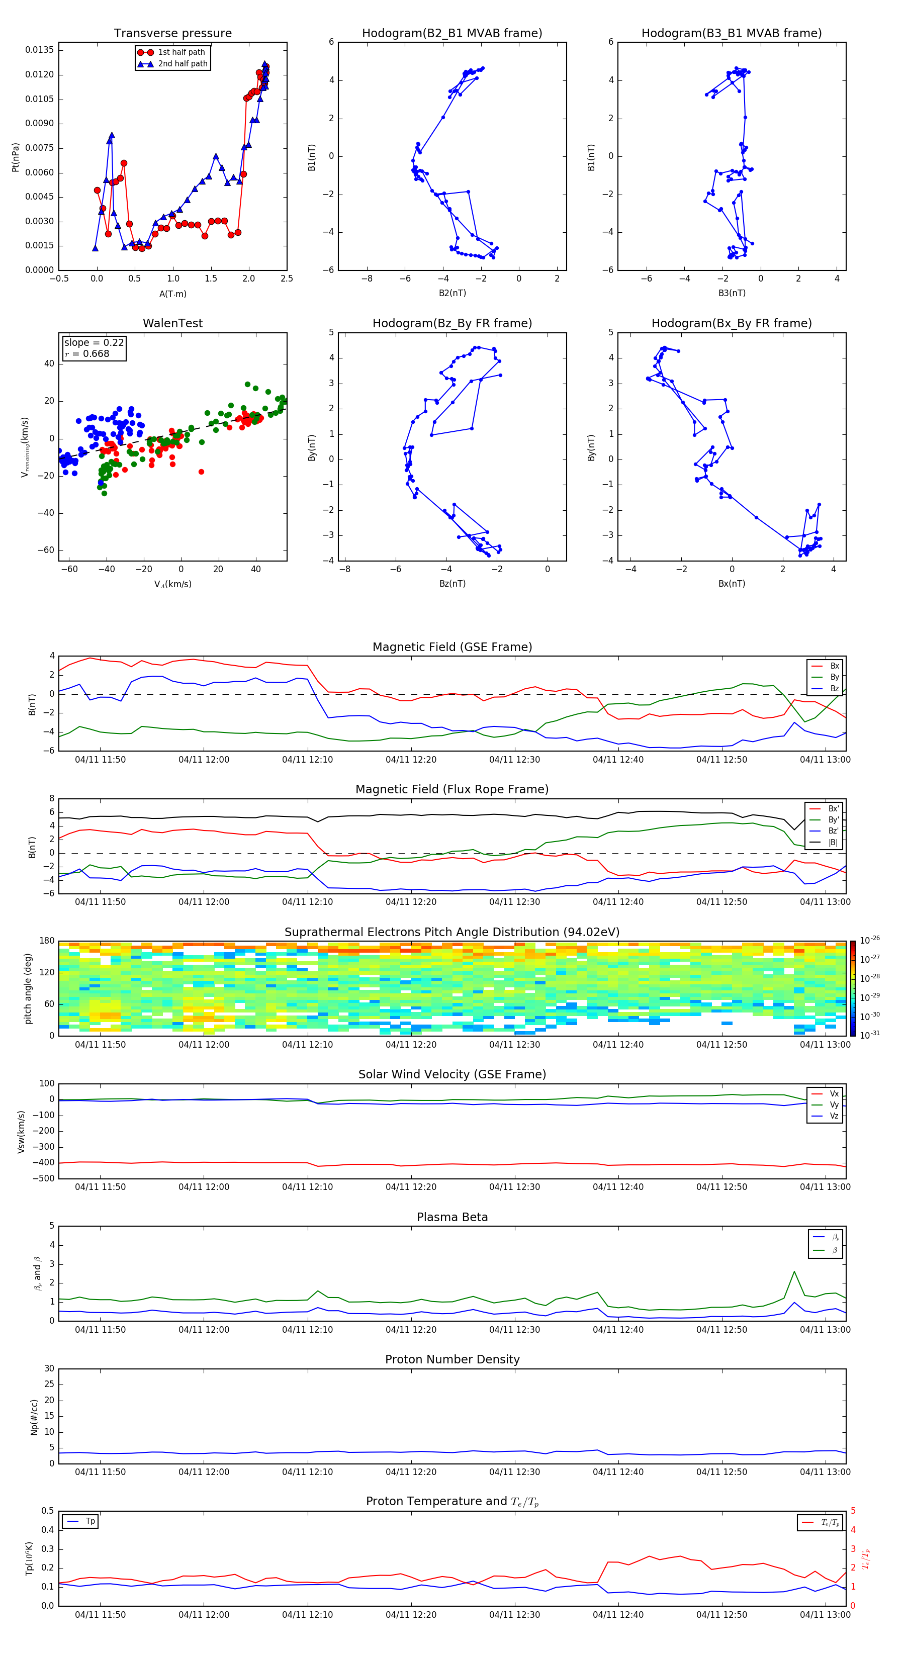Click the red Te/Tp right-side axis label
Viewport: 905px width, 1659px height.
pyautogui.click(x=866, y=1558)
